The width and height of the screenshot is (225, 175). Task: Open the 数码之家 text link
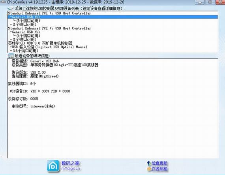click(x=70, y=163)
